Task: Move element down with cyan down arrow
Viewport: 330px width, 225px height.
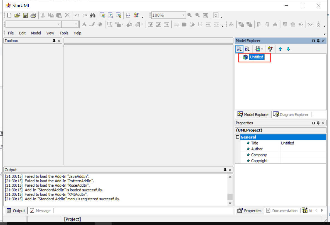Action: [288, 49]
